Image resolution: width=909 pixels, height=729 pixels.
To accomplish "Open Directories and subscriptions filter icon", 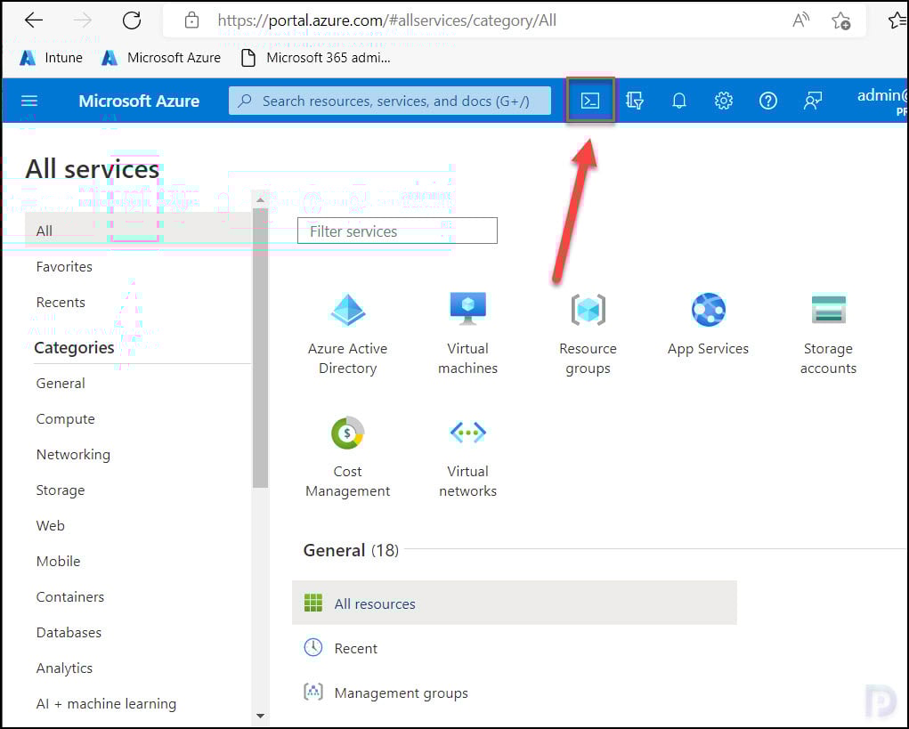I will (635, 101).
